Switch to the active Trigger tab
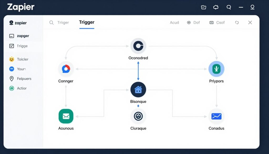Screen dimensions: 269x154 87,22
